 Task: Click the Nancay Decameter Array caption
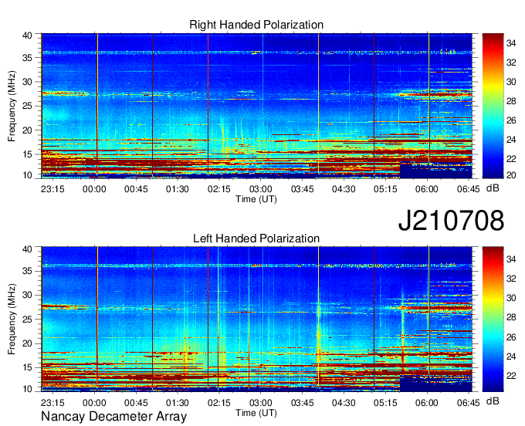pyautogui.click(x=113, y=417)
